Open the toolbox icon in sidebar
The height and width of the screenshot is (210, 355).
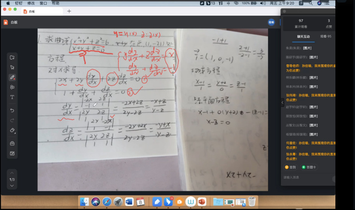click(12, 143)
